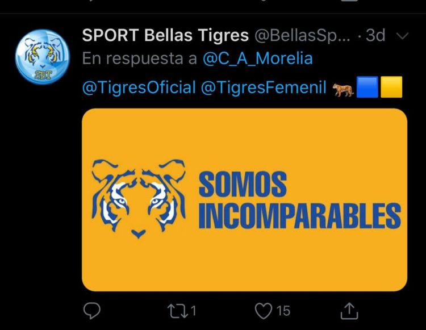The height and width of the screenshot is (330, 426).
Task: Open the @TigresFemenil mention
Action: pyautogui.click(x=264, y=87)
